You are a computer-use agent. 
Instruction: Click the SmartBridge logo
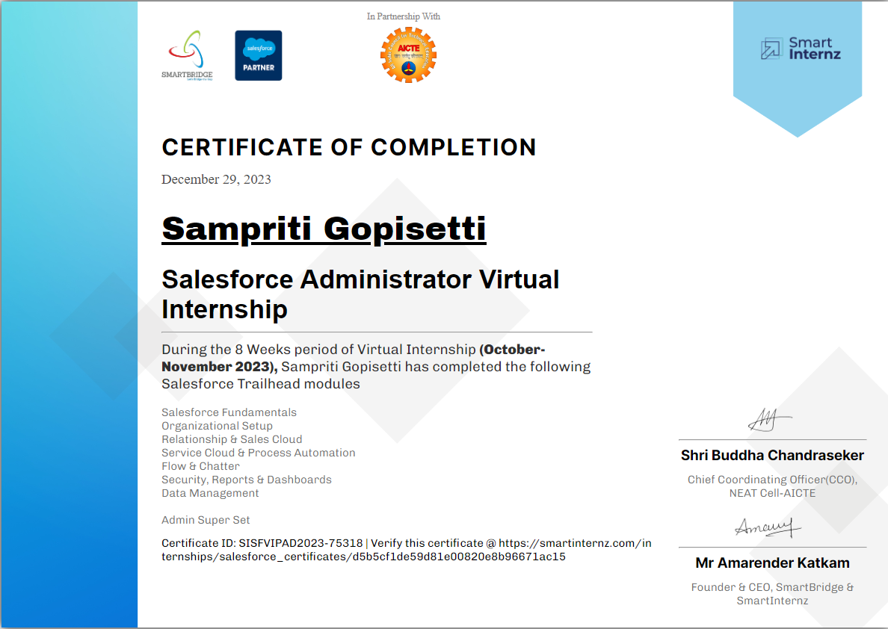187,55
